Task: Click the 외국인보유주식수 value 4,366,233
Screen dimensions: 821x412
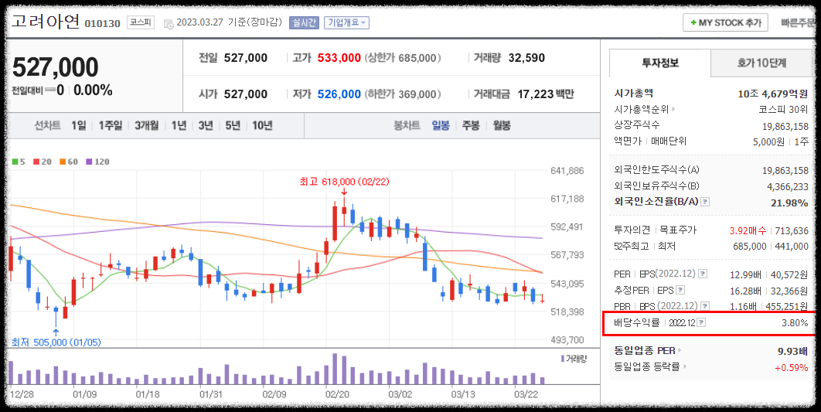Action: pos(788,186)
